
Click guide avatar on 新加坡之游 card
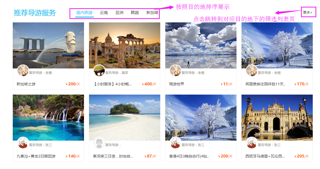23,71
